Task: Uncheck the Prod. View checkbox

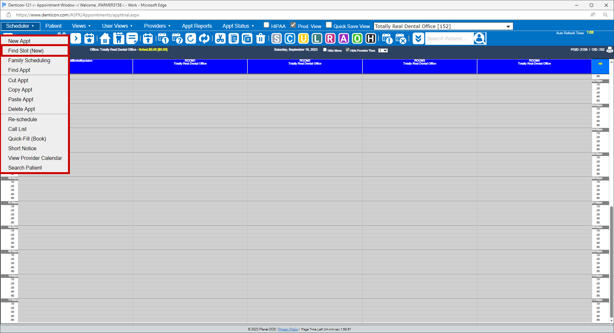Action: 293,25
